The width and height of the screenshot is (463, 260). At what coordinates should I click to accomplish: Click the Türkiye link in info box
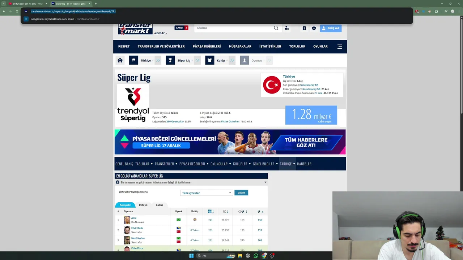[x=289, y=77]
